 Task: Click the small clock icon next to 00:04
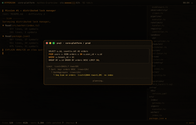192,3
